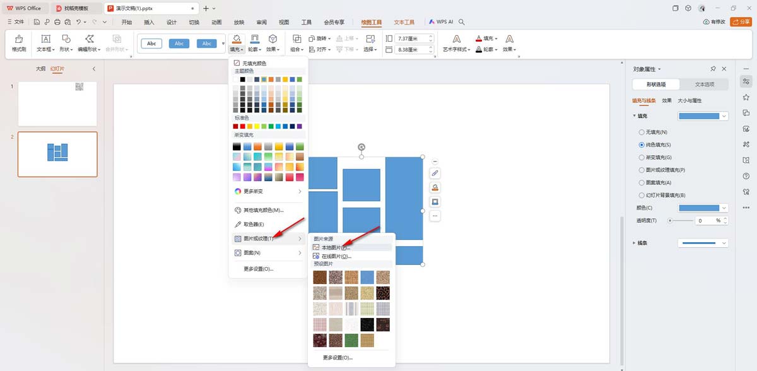Pin the 对象属性 panel
The height and width of the screenshot is (371, 757).
tap(713, 69)
